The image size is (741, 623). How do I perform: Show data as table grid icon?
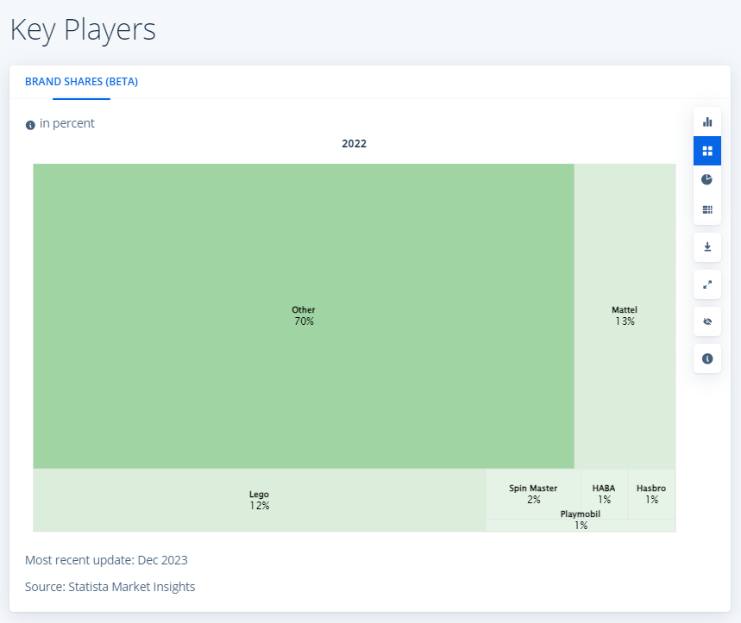tap(707, 209)
